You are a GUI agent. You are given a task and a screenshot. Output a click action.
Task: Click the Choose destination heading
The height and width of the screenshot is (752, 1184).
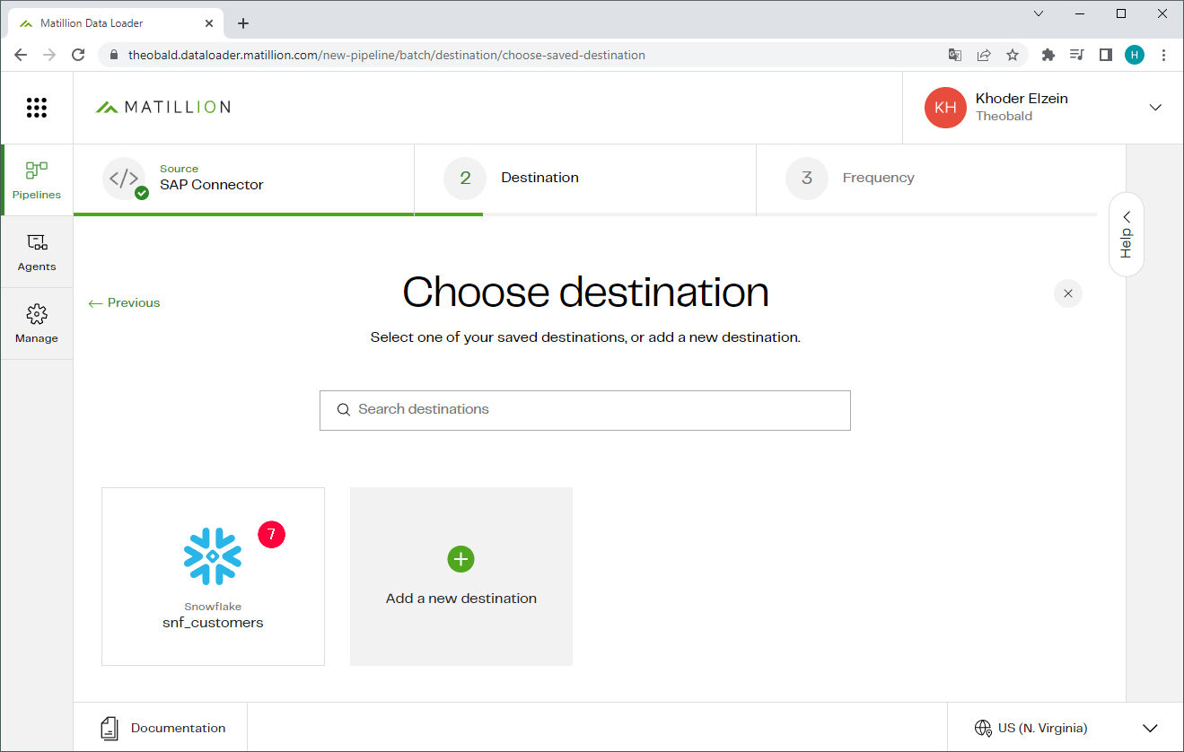pos(585,293)
